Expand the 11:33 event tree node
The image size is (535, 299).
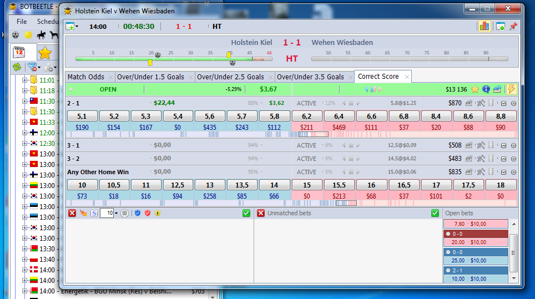[x=24, y=122]
